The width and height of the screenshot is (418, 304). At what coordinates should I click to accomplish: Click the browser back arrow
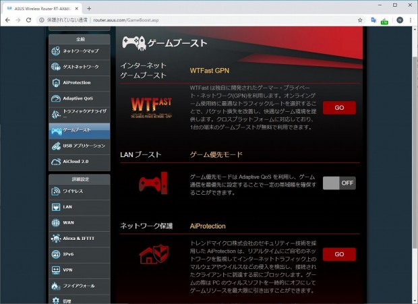(x=7, y=20)
